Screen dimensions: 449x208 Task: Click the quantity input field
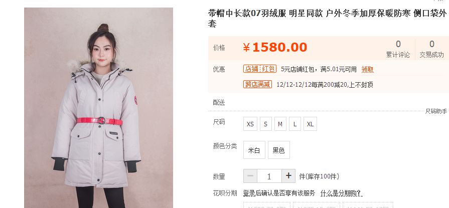point(269,176)
